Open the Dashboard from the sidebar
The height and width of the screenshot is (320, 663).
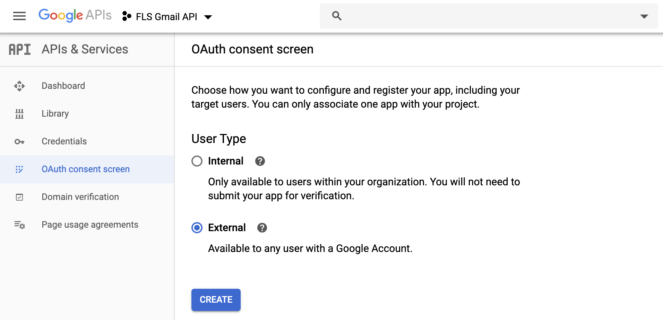click(63, 86)
